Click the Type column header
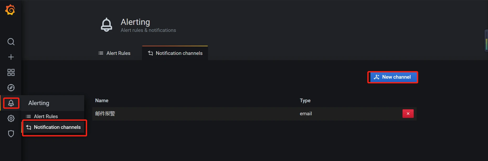This screenshot has height=161, width=488. (x=305, y=101)
